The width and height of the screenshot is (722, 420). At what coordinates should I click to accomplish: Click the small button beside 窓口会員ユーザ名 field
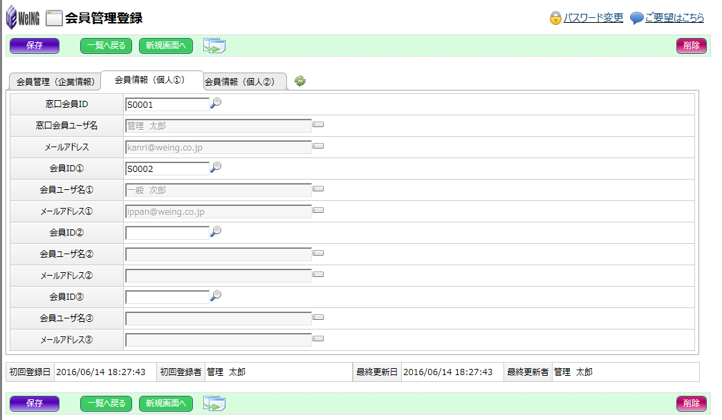318,125
